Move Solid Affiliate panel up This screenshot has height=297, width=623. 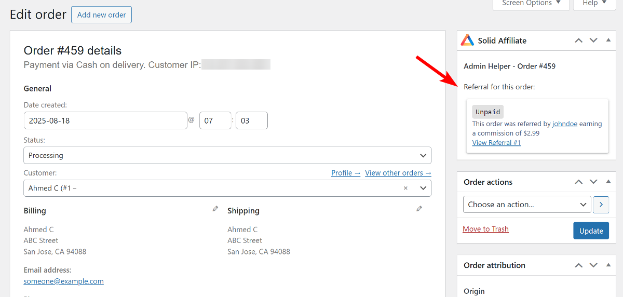point(578,40)
